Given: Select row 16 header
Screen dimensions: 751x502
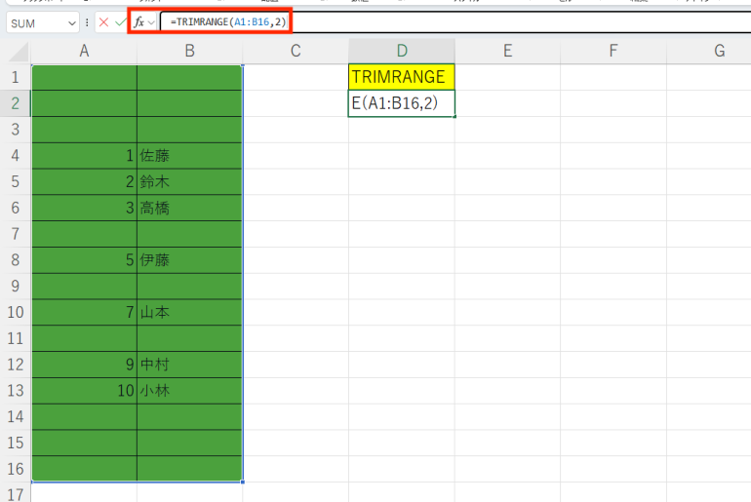Looking at the screenshot, I should pyautogui.click(x=16, y=469).
